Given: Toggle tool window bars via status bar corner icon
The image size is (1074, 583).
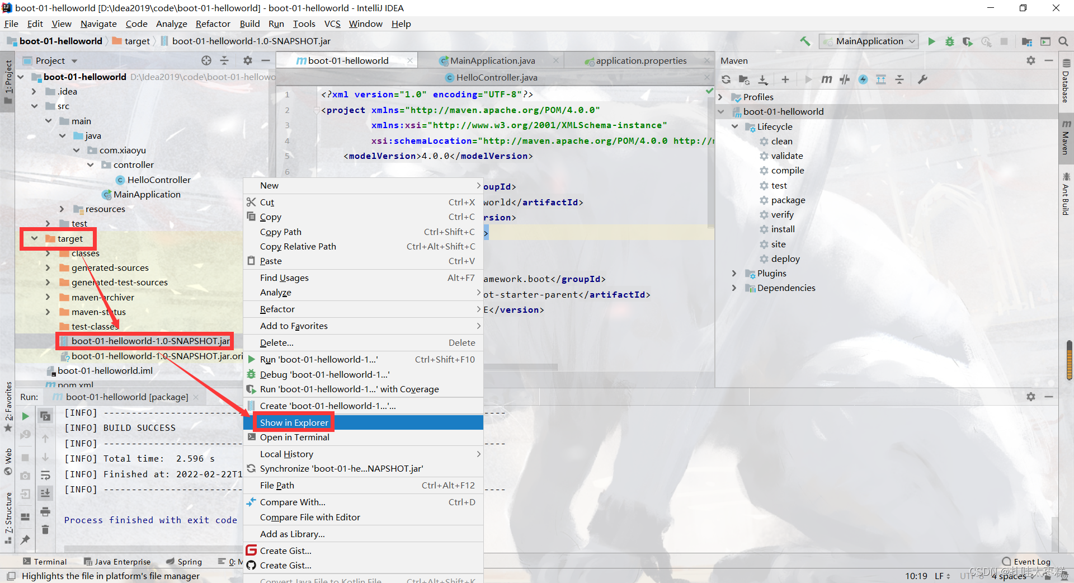Looking at the screenshot, I should (x=11, y=576).
